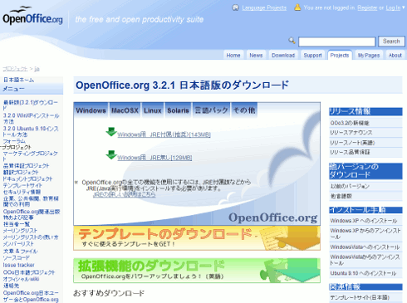Open 翻訳プロジェクト sidebar link
This screenshot has width=407, height=303.
[x=21, y=172]
